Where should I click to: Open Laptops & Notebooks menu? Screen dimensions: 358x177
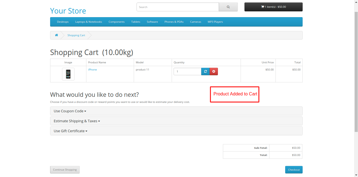pos(89,22)
